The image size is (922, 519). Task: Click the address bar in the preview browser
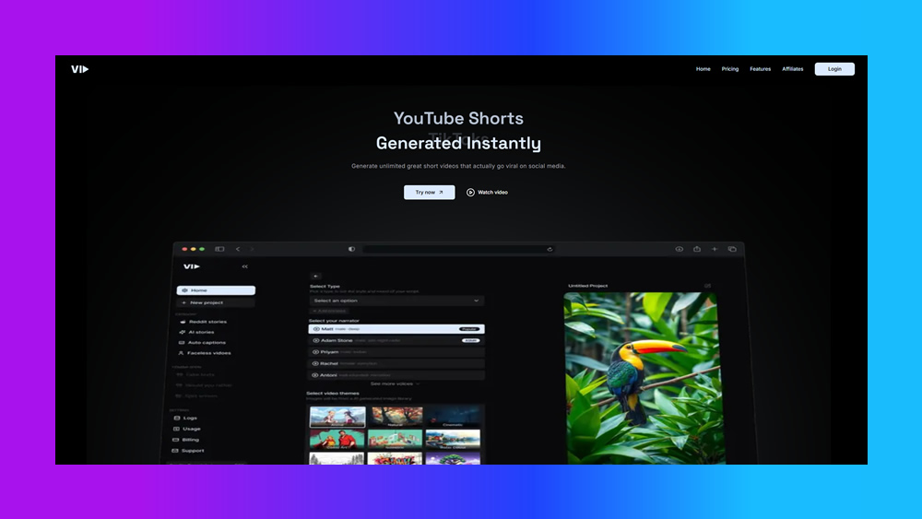458,249
